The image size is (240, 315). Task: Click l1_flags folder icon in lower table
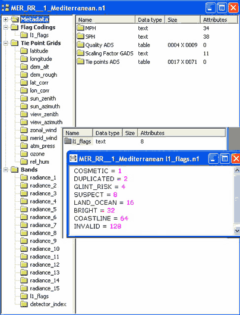pyautogui.click(x=68, y=141)
